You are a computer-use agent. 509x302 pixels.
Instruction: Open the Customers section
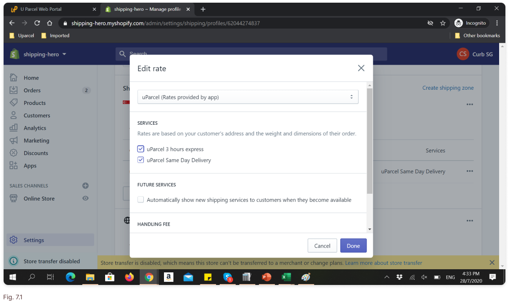click(37, 115)
